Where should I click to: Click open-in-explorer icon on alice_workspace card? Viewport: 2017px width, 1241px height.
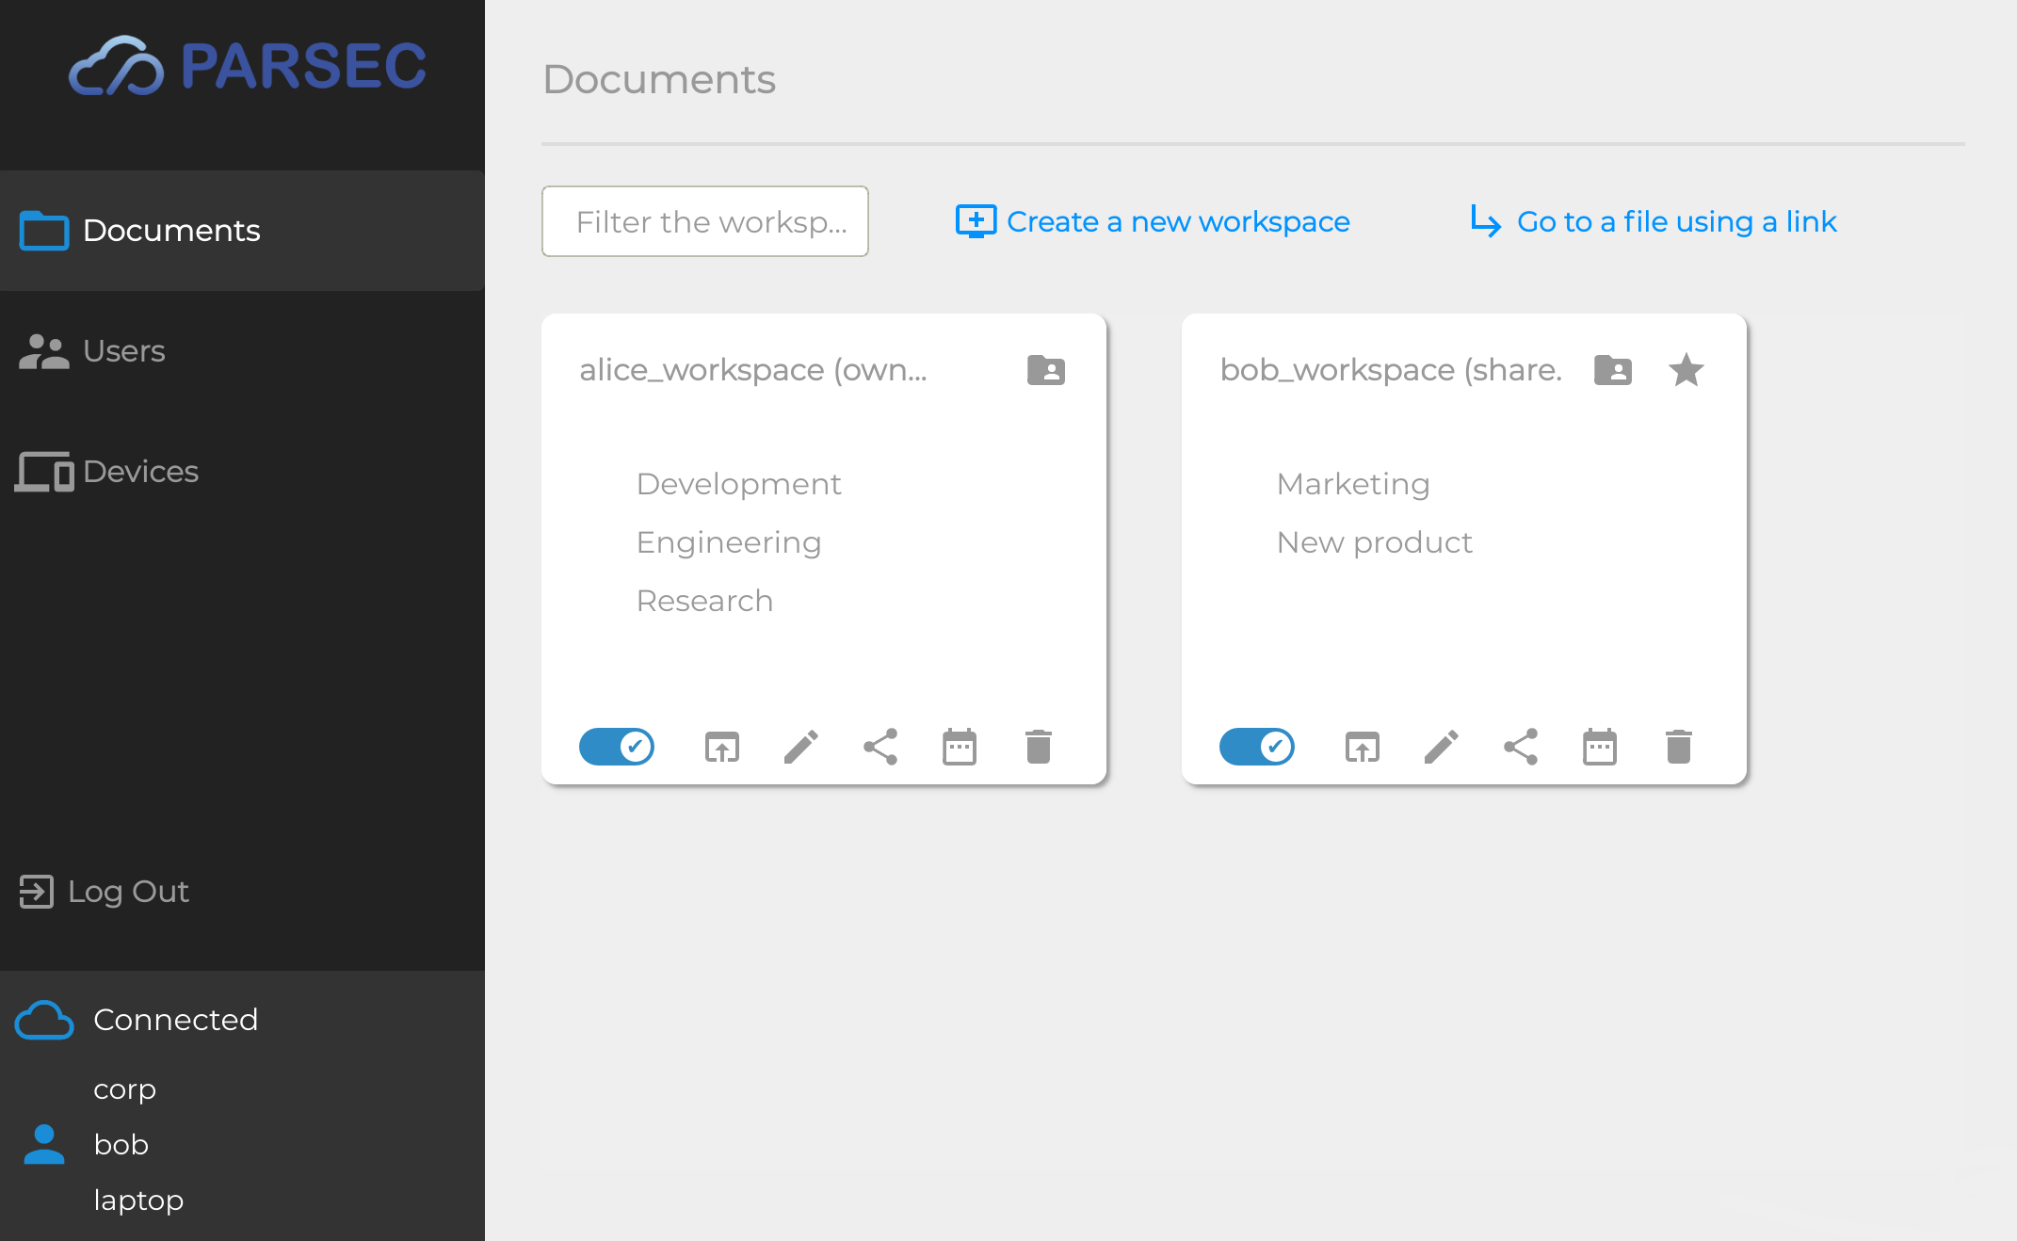721,747
